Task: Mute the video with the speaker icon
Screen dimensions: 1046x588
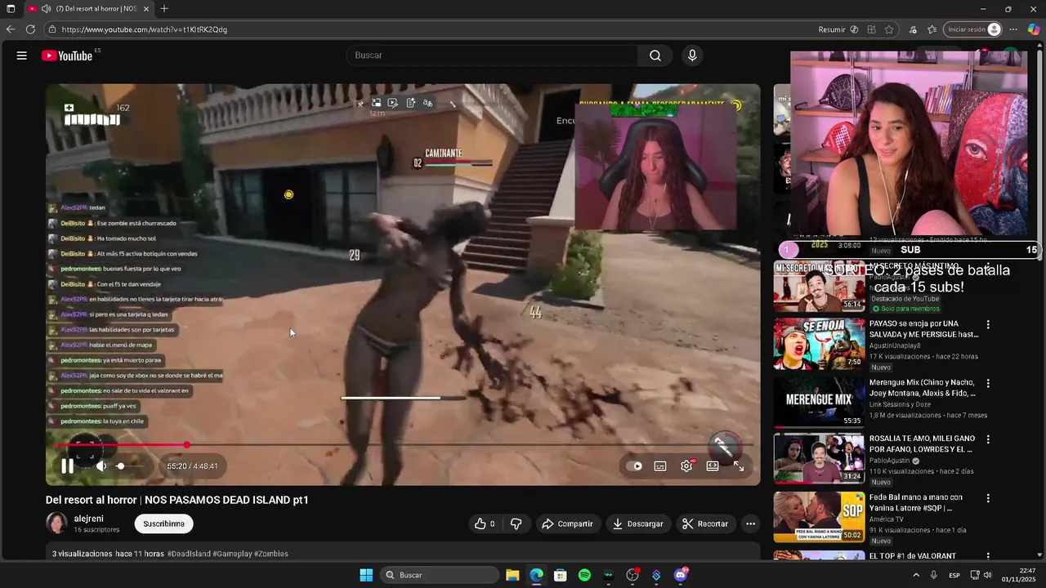Action: click(101, 466)
